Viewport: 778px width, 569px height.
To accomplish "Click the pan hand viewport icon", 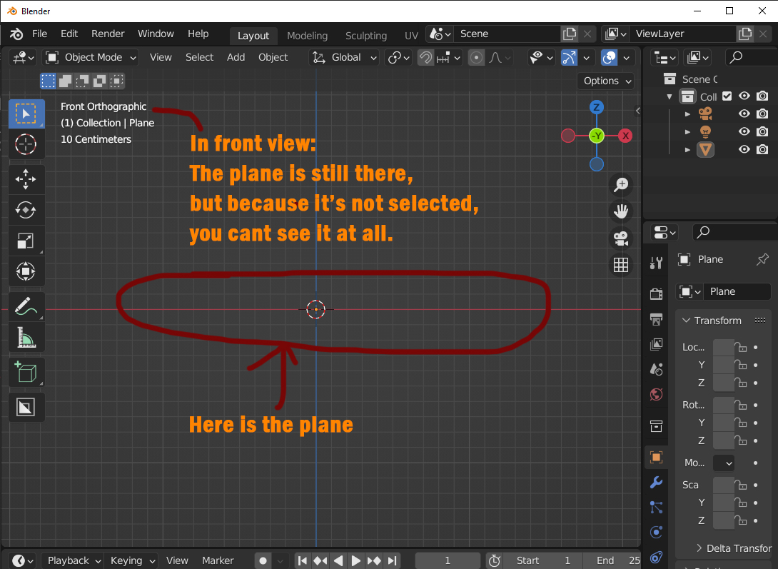I will 621,211.
